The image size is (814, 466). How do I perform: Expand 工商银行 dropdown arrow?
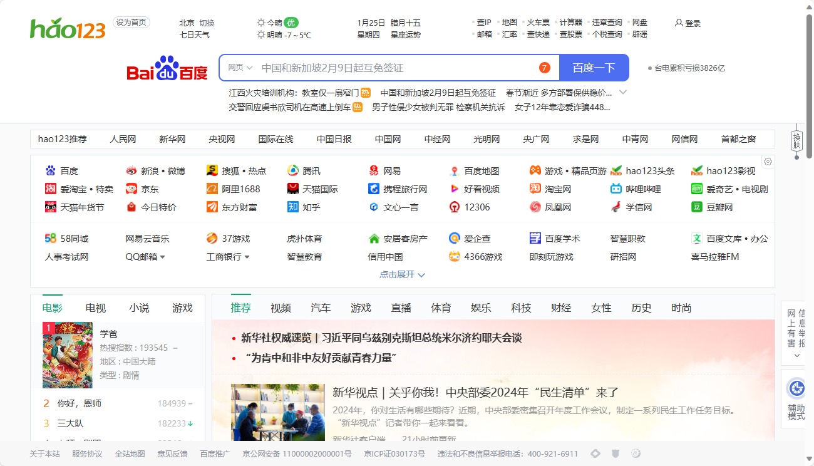(x=247, y=257)
